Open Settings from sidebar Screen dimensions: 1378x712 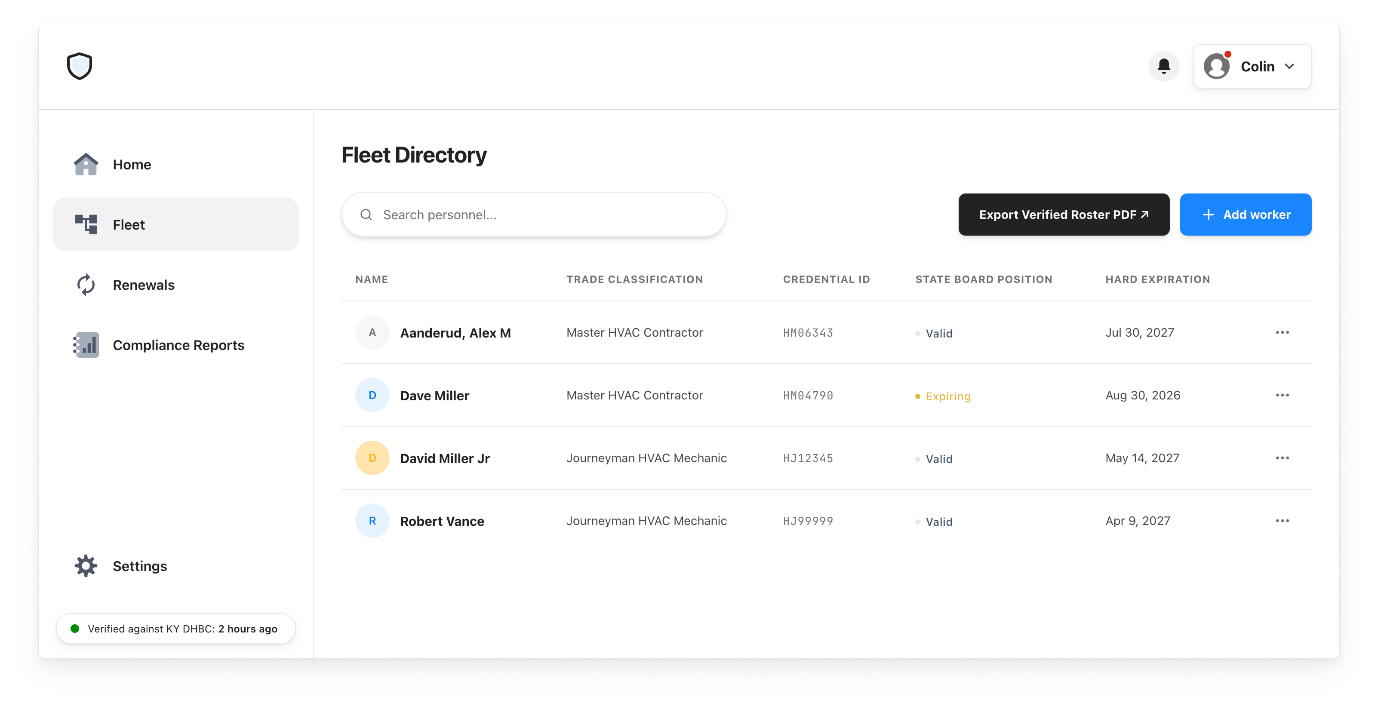click(176, 565)
